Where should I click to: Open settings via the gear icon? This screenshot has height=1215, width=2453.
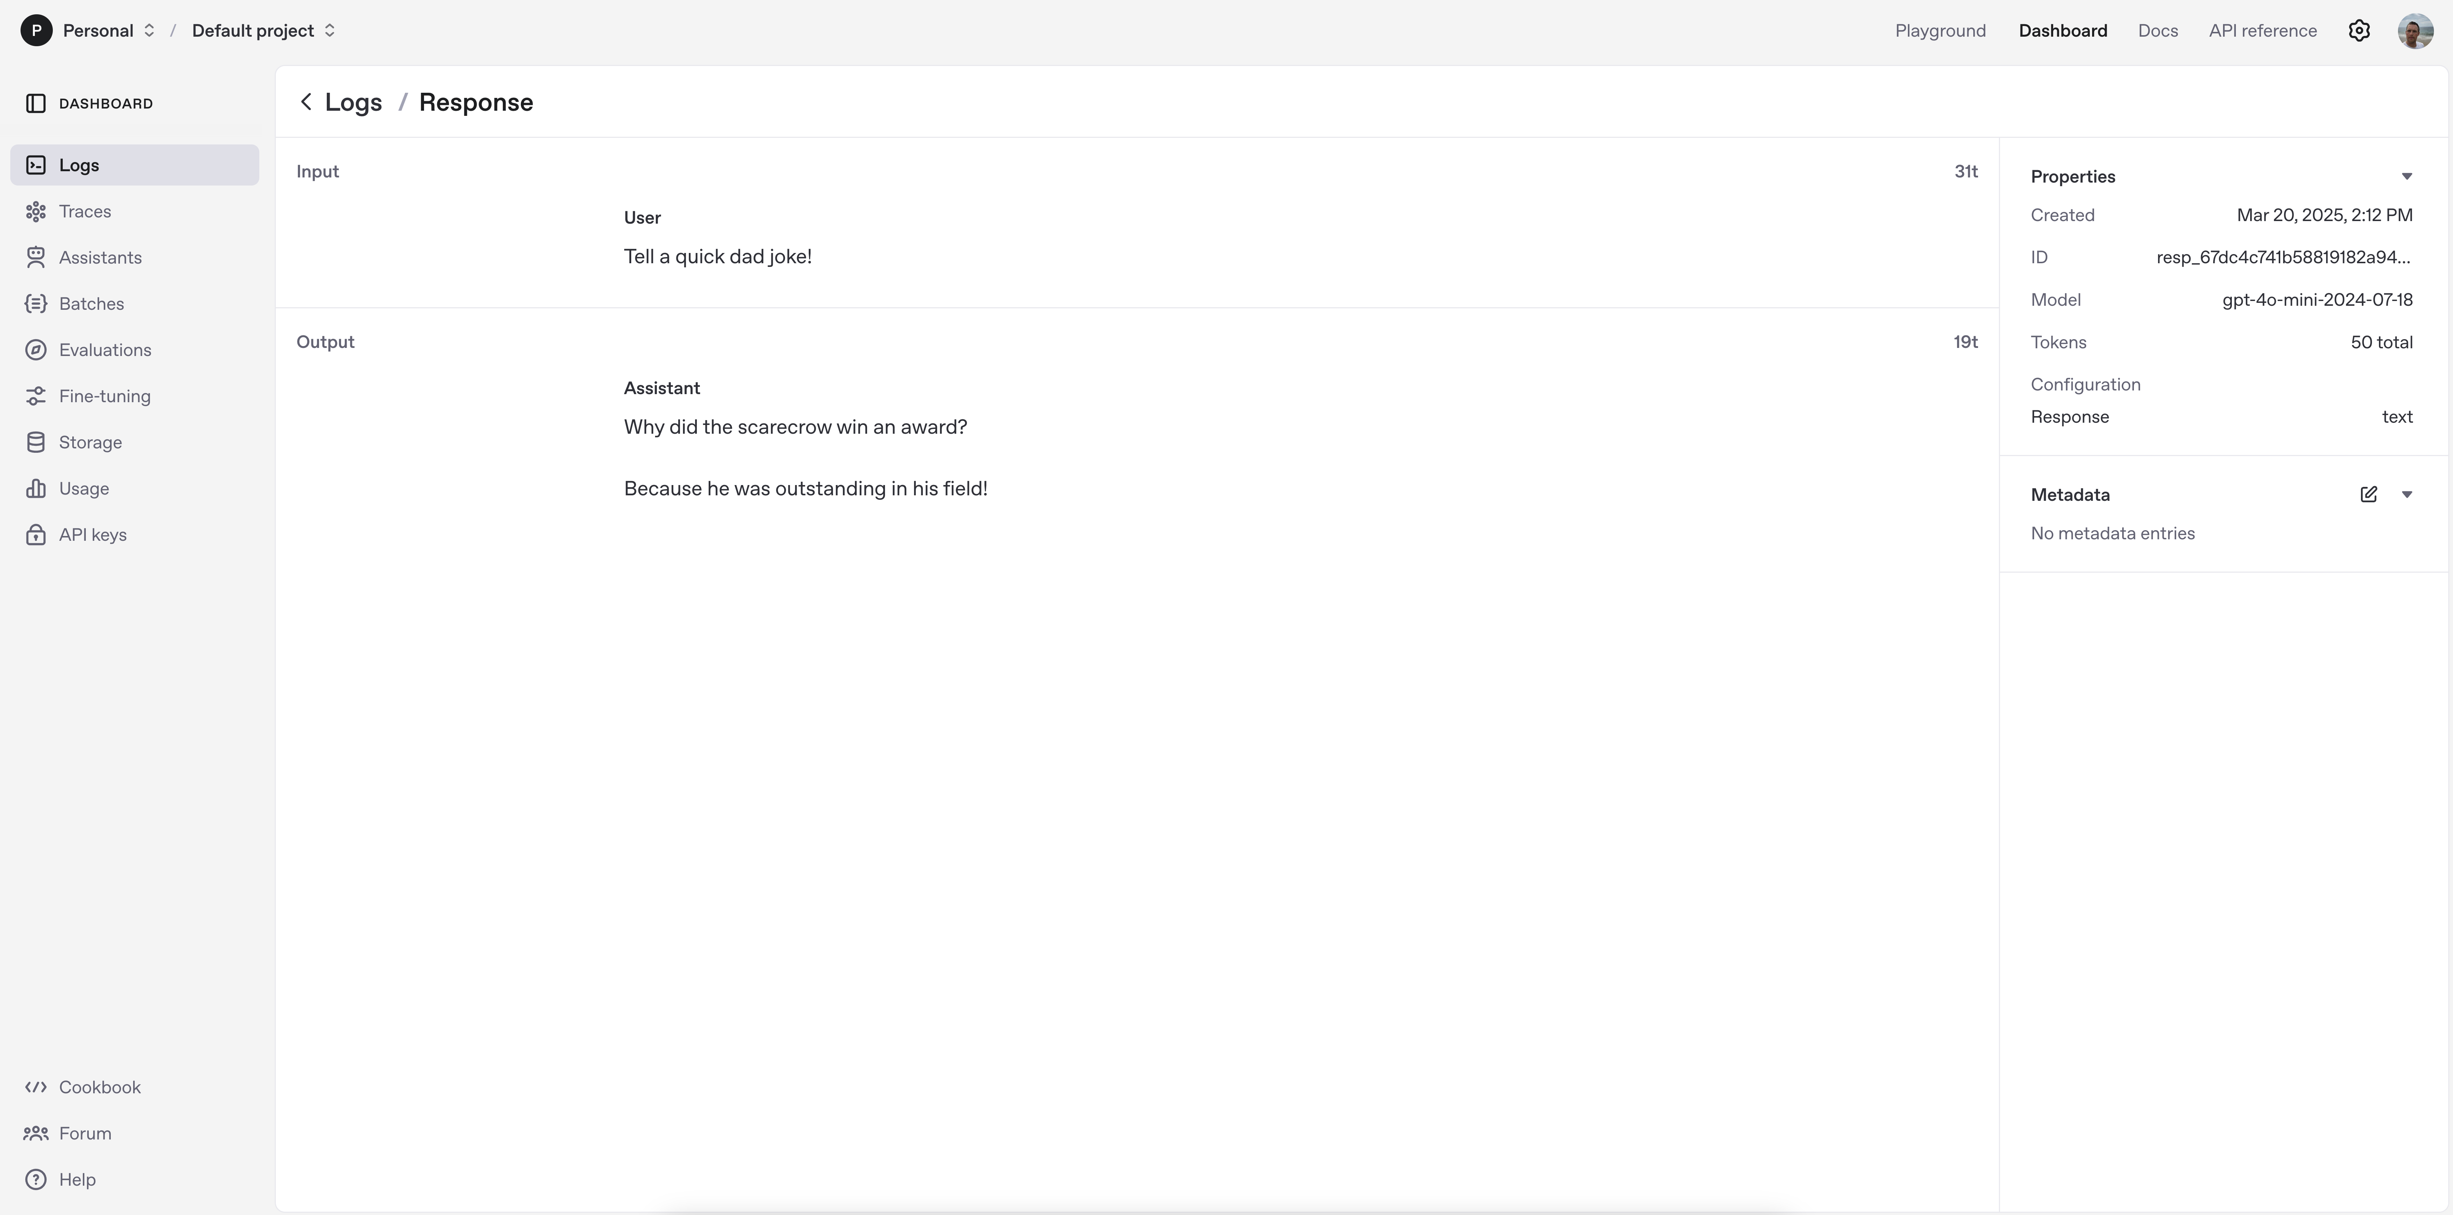click(2359, 30)
